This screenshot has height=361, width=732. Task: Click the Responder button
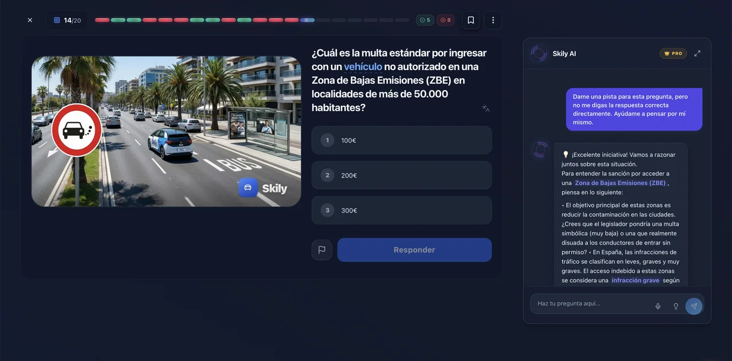click(415, 250)
